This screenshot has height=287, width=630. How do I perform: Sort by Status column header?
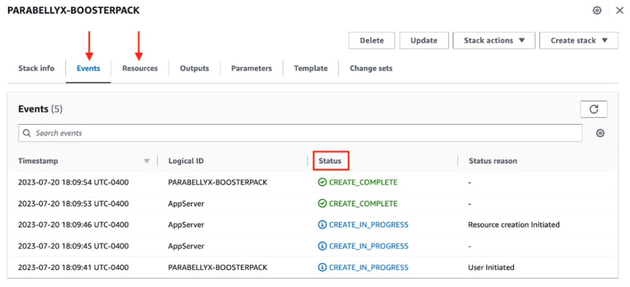(330, 161)
